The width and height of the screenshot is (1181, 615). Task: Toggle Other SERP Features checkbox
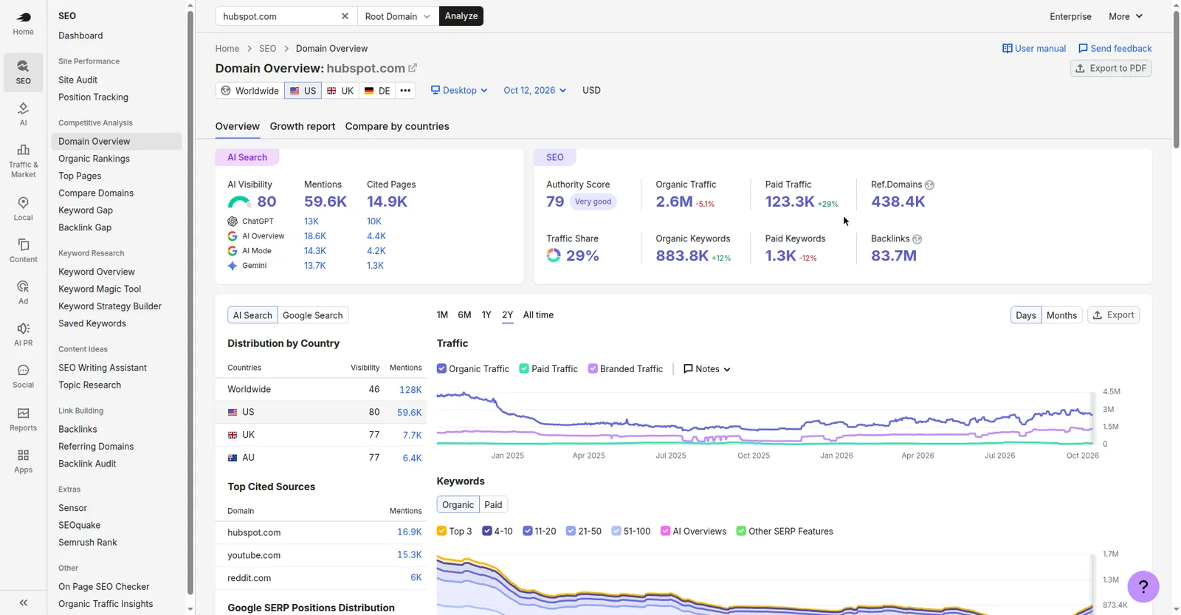(741, 531)
